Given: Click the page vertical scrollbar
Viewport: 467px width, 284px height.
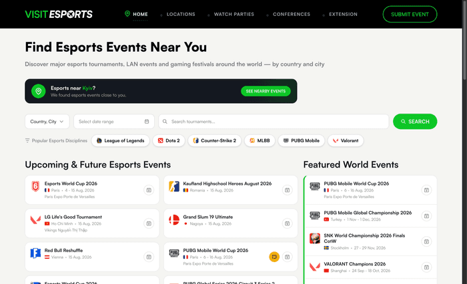Looking at the screenshot, I should pyautogui.click(x=464, y=40).
